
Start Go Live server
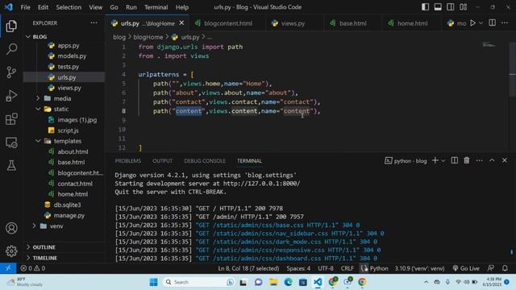tap(466, 268)
